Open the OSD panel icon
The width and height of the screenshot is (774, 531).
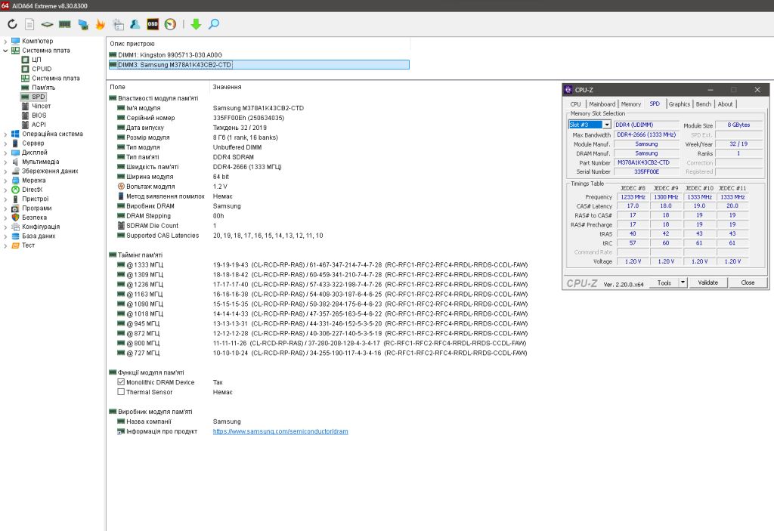click(153, 24)
